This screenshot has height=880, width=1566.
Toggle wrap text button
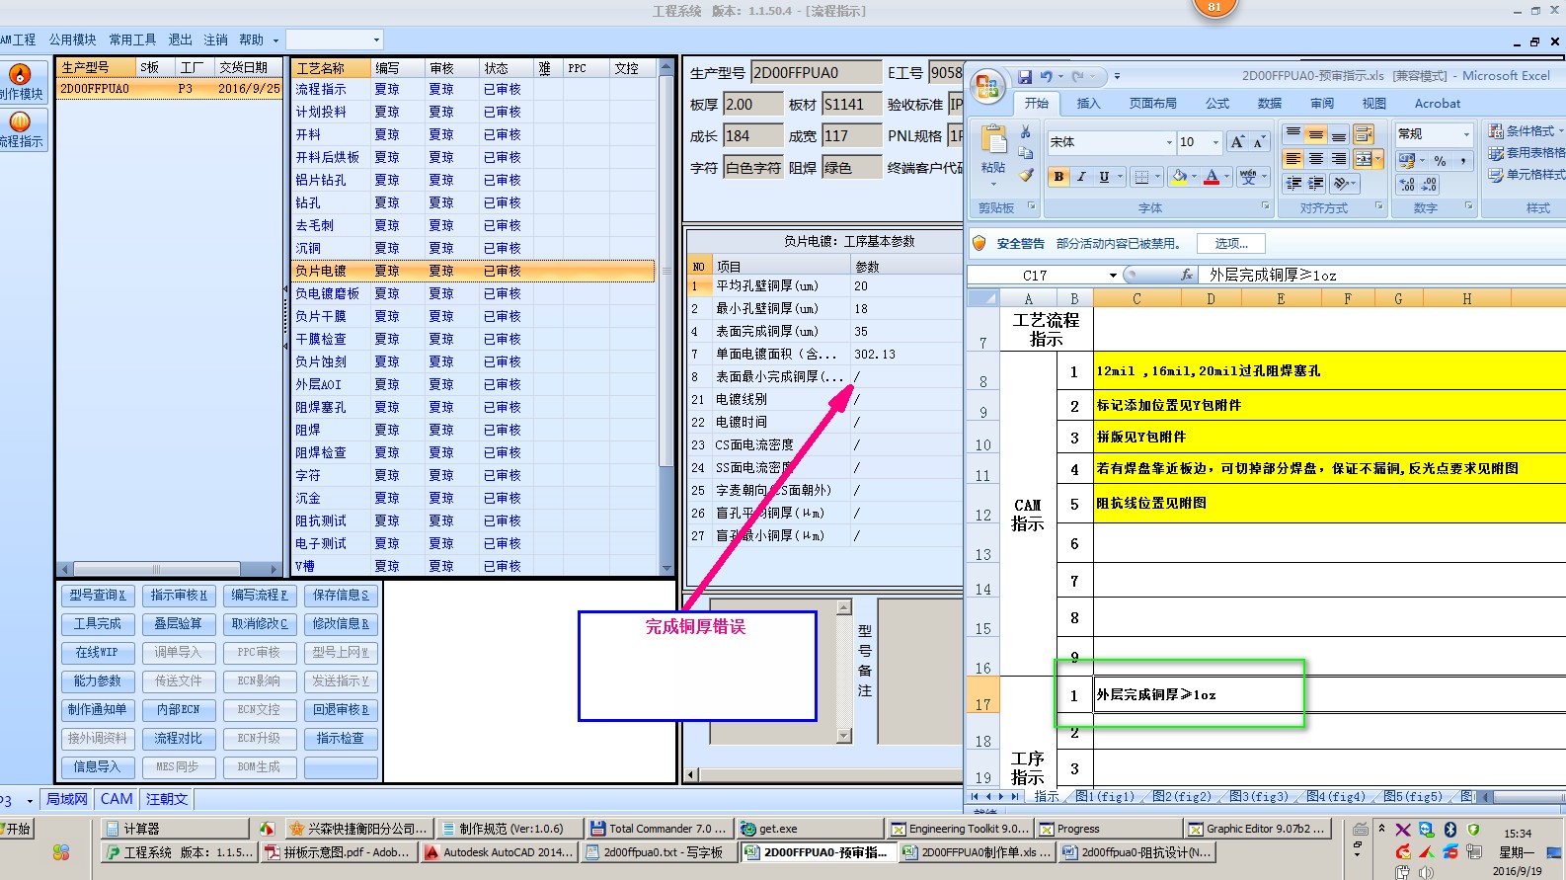(x=1364, y=134)
